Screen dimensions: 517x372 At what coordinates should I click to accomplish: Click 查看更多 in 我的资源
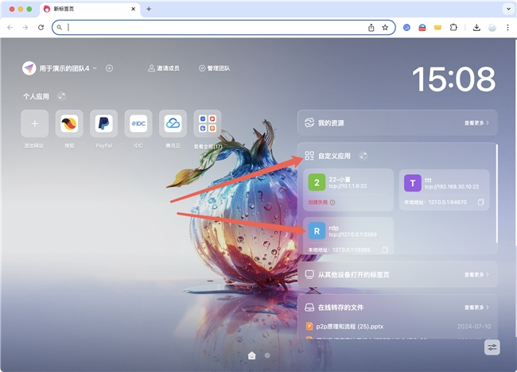(x=476, y=123)
